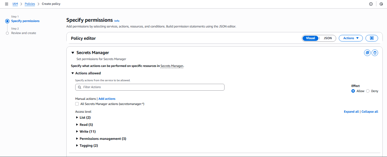The image size is (387, 157).
Task: Select the Deny effect radio button
Action: click(x=368, y=91)
